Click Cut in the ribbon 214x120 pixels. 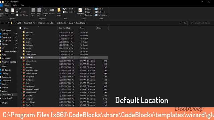(x=19, y=9)
